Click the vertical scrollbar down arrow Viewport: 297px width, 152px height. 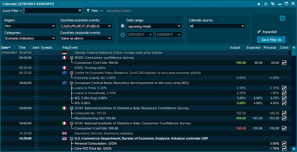pyautogui.click(x=294, y=149)
